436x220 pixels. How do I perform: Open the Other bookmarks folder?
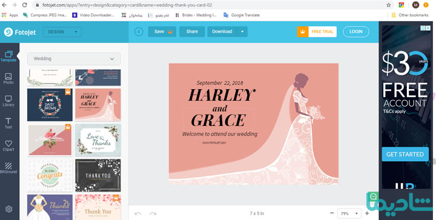pos(410,15)
